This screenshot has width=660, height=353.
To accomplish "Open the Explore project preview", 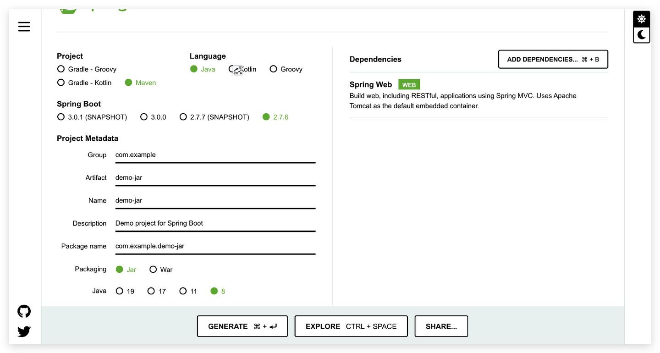I will pos(351,326).
